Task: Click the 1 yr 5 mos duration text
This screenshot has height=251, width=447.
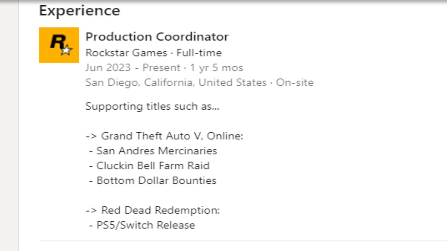Action: [216, 68]
